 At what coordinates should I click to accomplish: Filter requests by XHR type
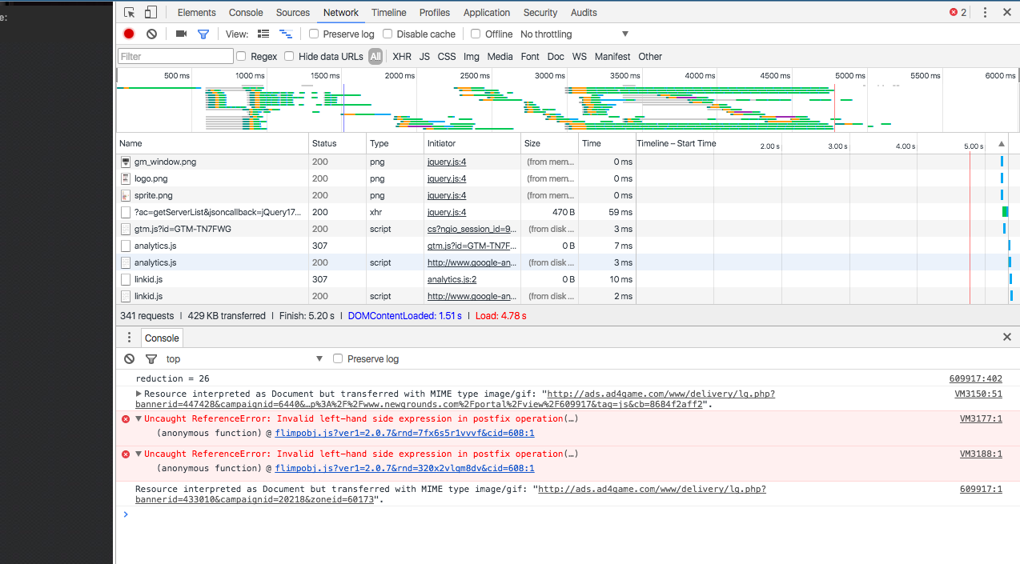click(401, 56)
